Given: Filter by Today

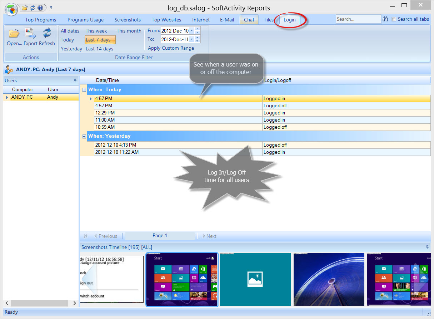Looking at the screenshot, I should point(68,40).
